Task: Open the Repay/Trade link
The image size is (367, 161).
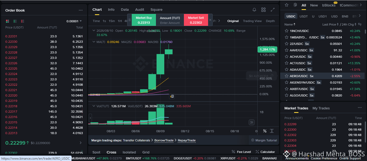Action: [x=187, y=140]
